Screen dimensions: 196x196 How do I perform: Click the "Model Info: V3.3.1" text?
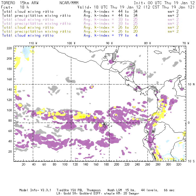click(35, 190)
